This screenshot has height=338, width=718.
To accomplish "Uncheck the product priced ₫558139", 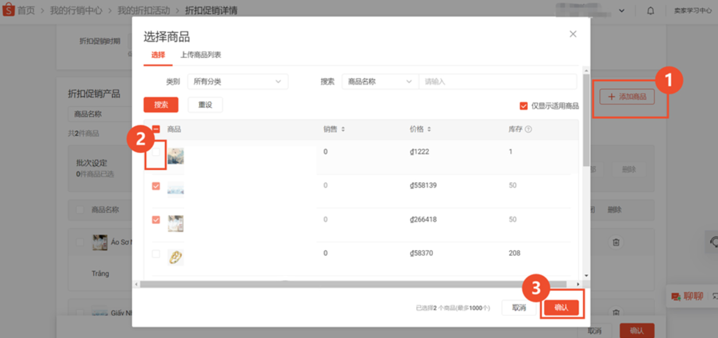I will 156,186.
